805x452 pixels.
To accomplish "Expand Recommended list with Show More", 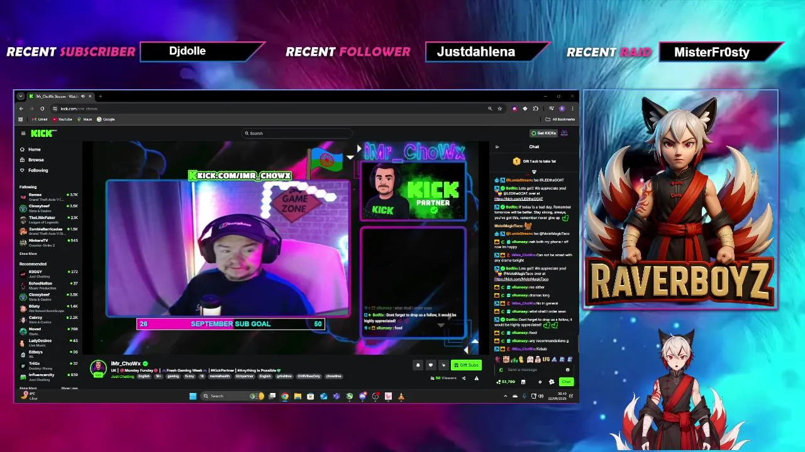I will click(28, 388).
